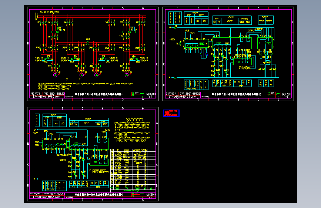Click the ~220V label on sheet two
This screenshot has height=208, width=321.
[172, 40]
